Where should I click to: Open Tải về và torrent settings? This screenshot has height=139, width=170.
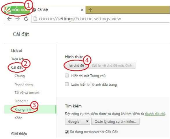27,93
